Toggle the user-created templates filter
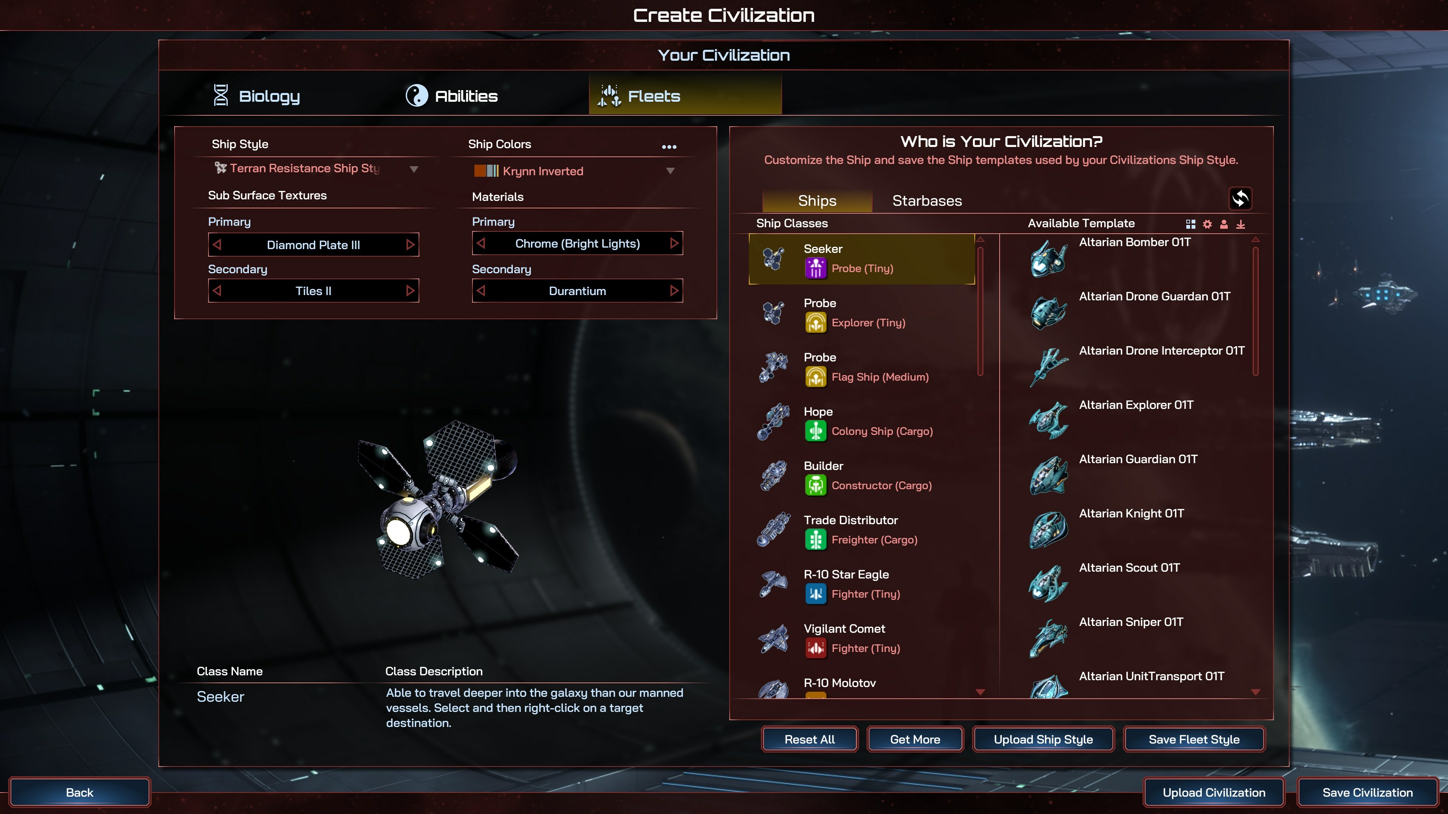This screenshot has width=1448, height=814. point(1224,224)
